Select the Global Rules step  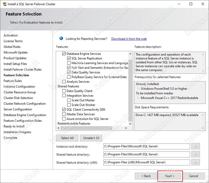[12, 47]
